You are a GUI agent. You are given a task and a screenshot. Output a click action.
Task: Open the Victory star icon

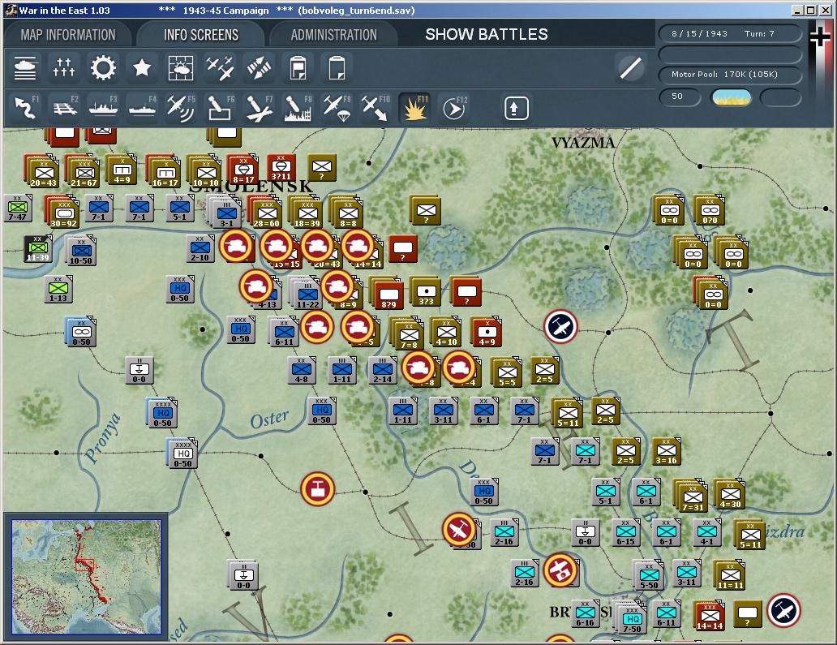pos(142,68)
